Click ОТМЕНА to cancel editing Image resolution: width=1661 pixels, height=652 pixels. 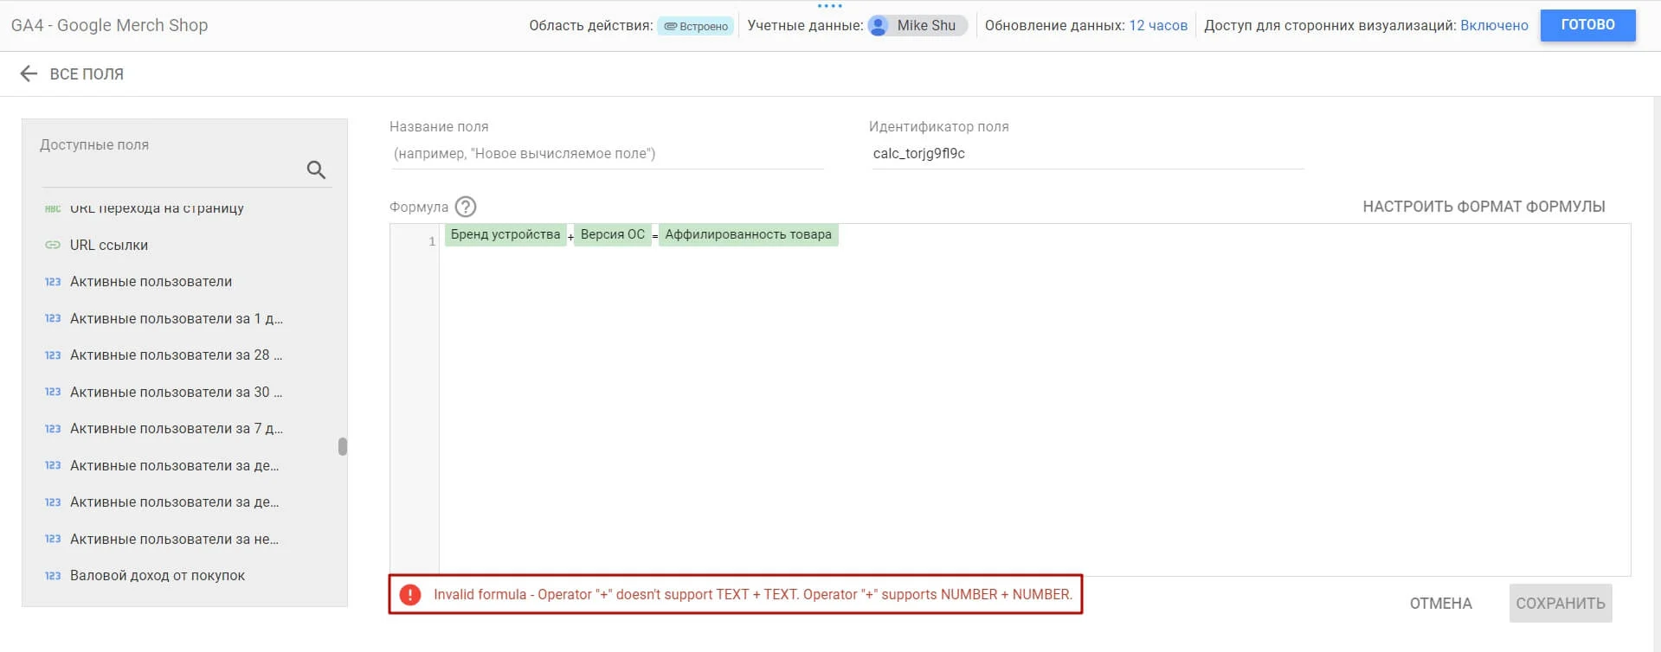point(1440,604)
